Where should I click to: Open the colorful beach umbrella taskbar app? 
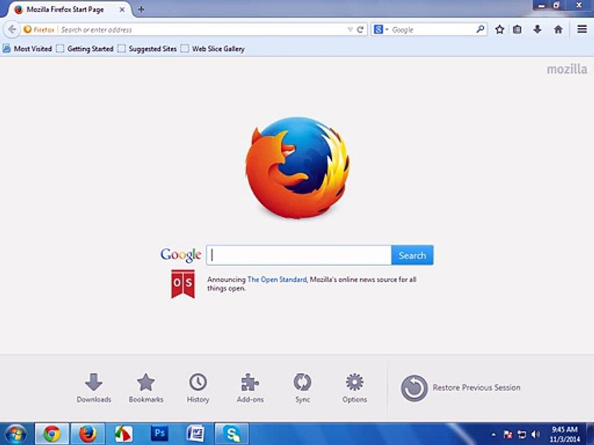[x=124, y=434]
